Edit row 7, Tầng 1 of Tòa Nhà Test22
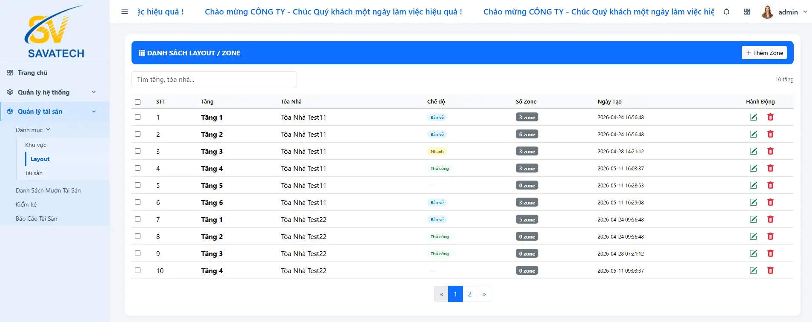Screen dimensions: 812x322 753,219
